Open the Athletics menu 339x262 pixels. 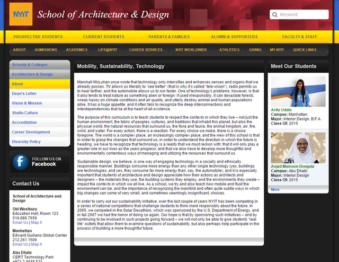coord(229,50)
